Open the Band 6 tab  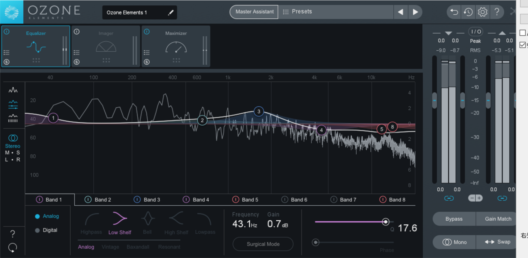294,200
